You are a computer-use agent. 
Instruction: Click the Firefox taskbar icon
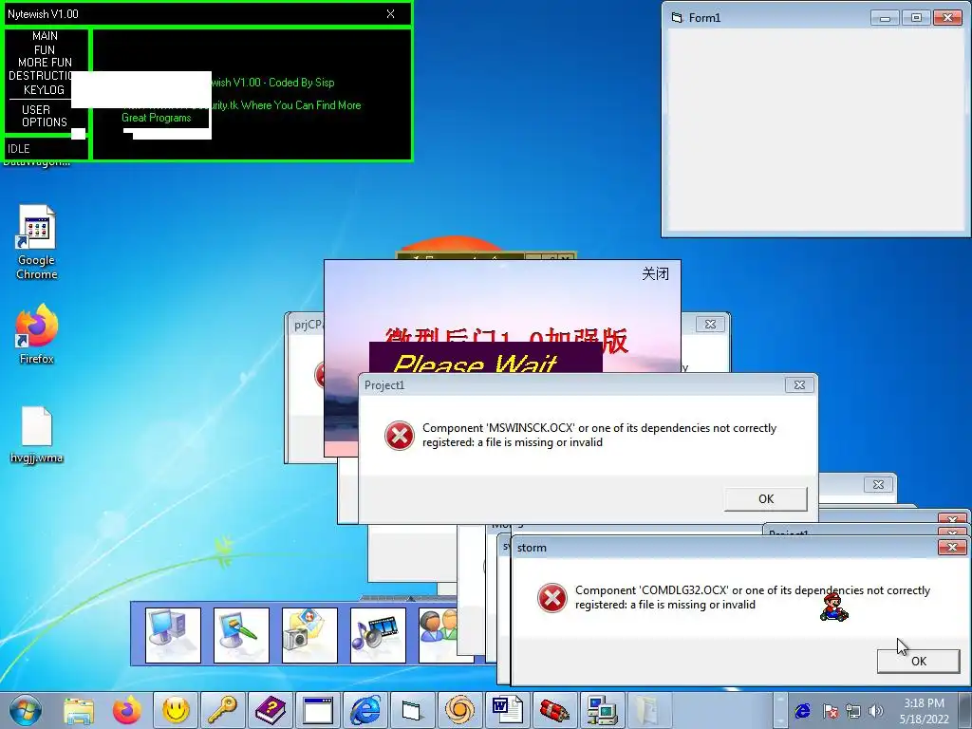127,710
